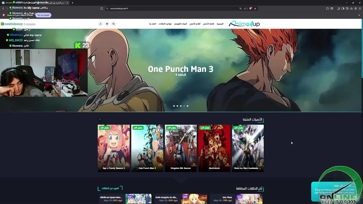Click يعرض الآن badge on Spy x Family

[x=104, y=128]
